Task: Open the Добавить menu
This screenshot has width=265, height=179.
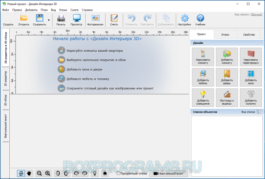Action: pyautogui.click(x=31, y=10)
